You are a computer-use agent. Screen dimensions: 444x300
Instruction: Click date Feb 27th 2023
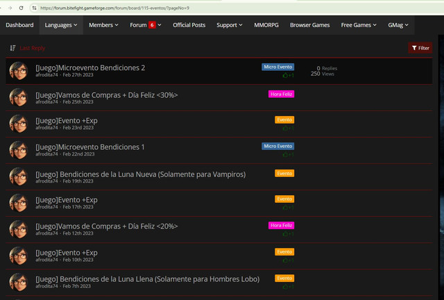point(78,75)
